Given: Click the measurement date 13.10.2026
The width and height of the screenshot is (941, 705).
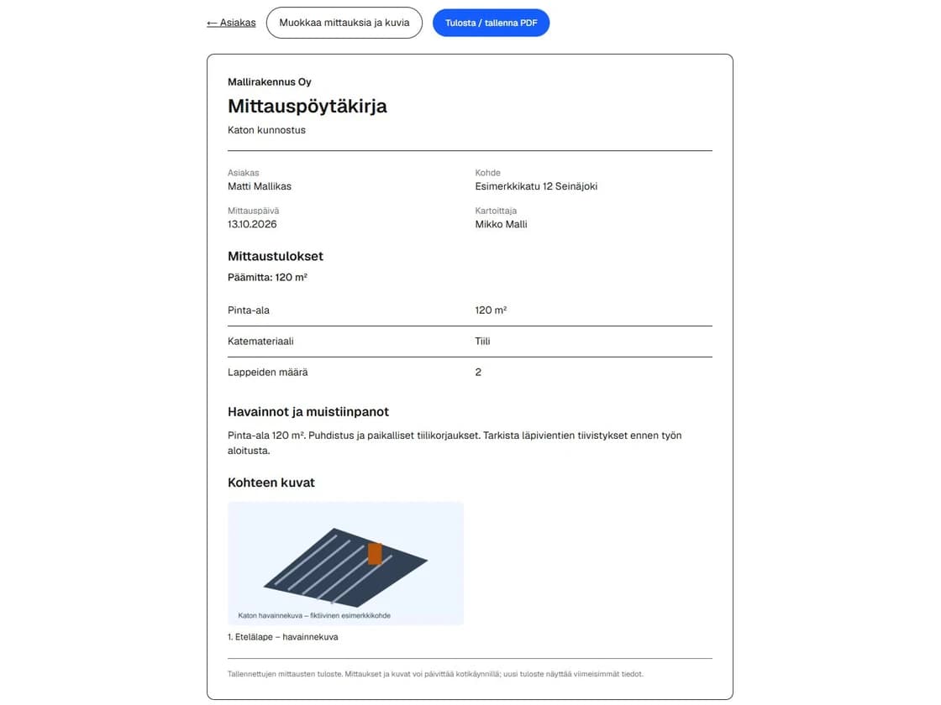Looking at the screenshot, I should coord(252,224).
